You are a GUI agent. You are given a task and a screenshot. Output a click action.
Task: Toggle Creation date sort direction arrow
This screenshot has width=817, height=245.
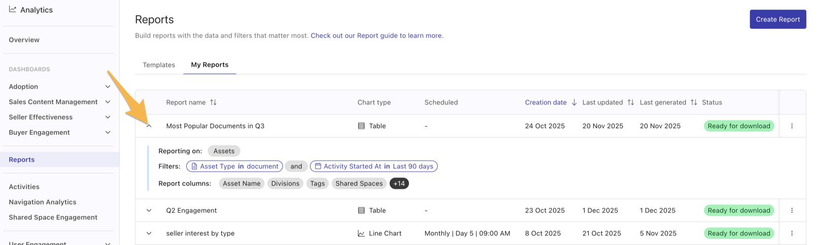pos(574,102)
